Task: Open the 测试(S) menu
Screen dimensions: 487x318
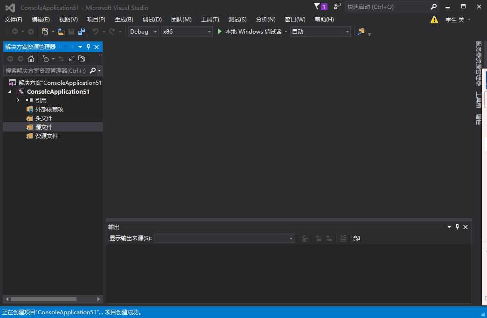Action: [237, 19]
